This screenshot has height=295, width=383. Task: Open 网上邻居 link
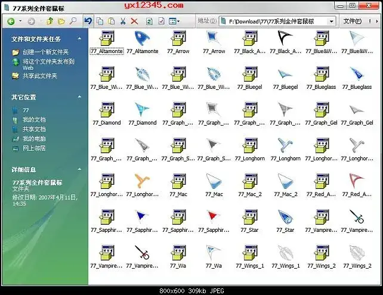34,148
